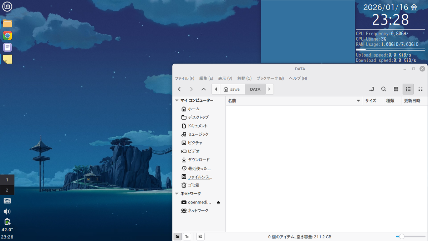Open the ヘルプ (H) menu
Viewport: 428px width, 241px height.
point(298,78)
